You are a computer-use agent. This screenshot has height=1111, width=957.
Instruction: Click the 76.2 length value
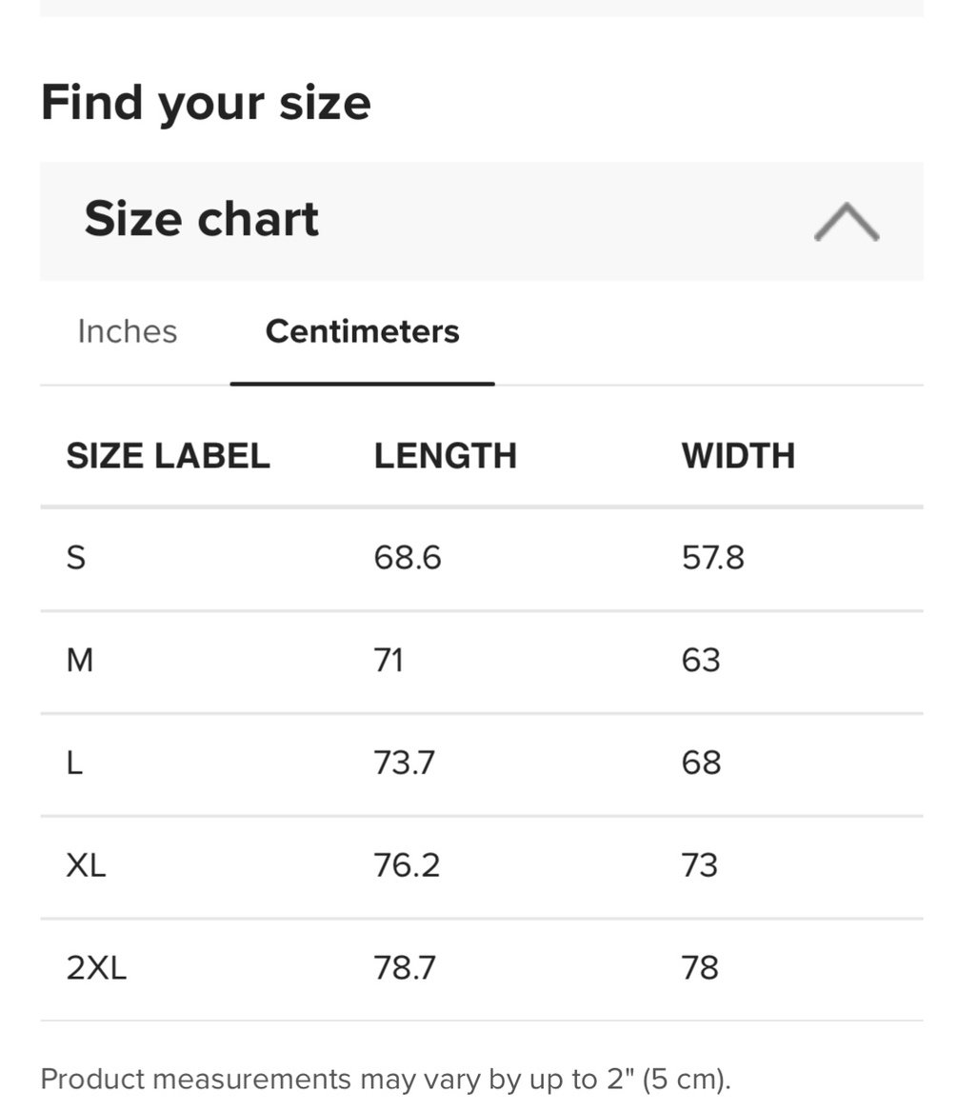point(407,866)
